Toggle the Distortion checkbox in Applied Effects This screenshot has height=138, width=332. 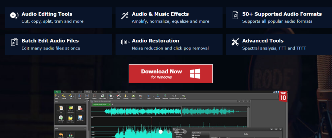tap(193, 135)
